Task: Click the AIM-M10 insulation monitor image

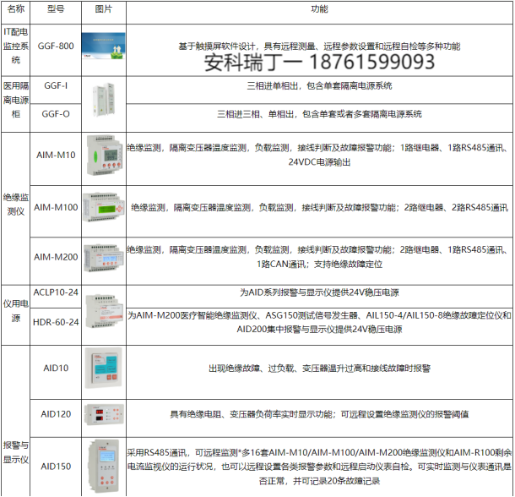Action: pyautogui.click(x=105, y=155)
